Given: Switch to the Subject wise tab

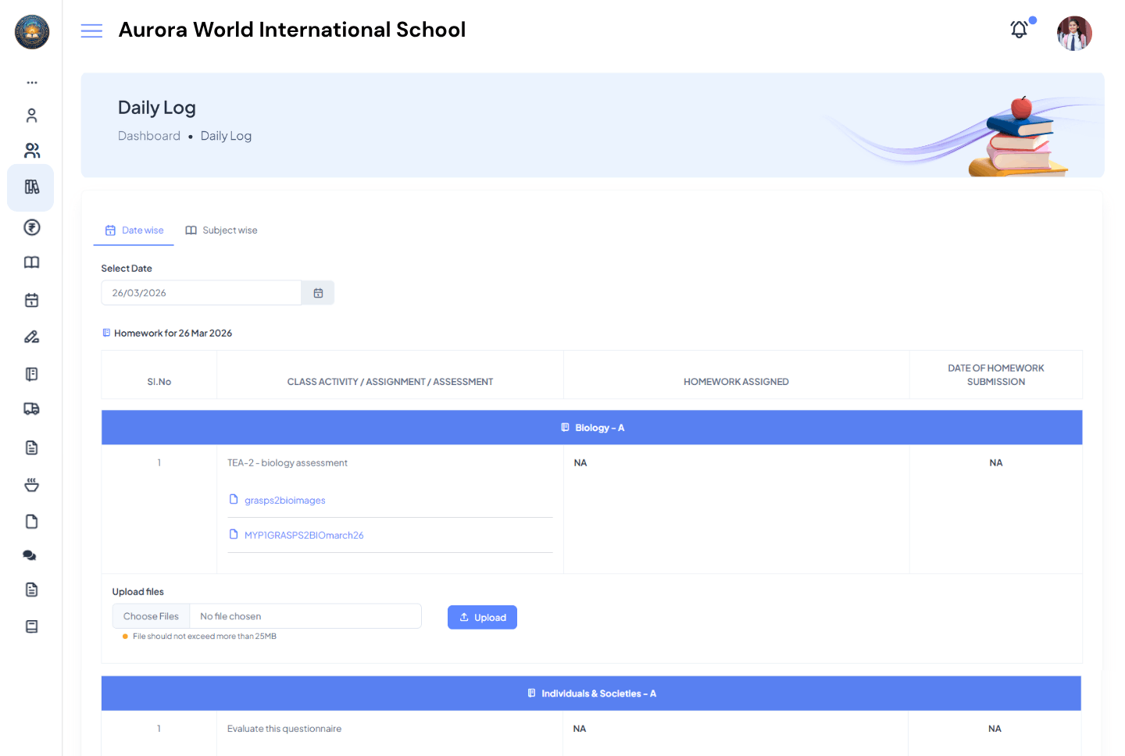Looking at the screenshot, I should point(221,230).
